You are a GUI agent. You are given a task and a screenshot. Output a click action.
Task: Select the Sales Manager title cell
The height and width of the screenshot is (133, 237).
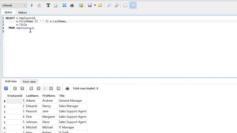pos(73,106)
